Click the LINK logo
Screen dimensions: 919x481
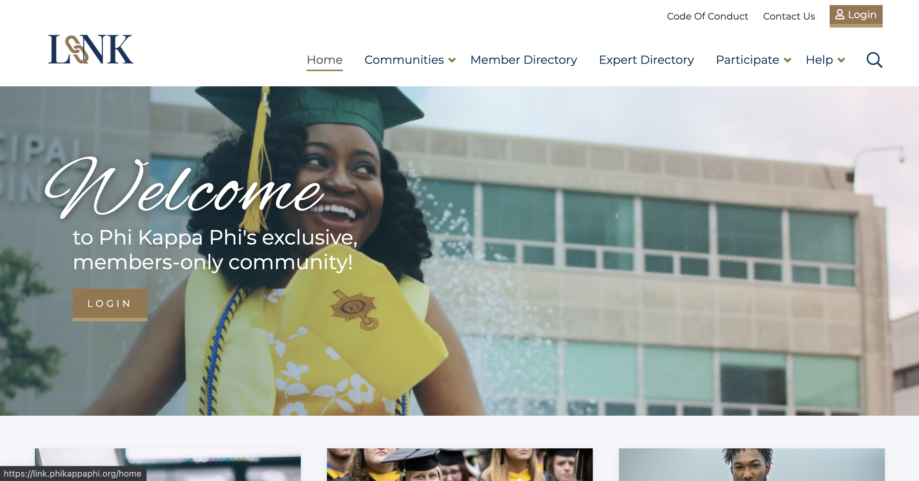pyautogui.click(x=91, y=49)
